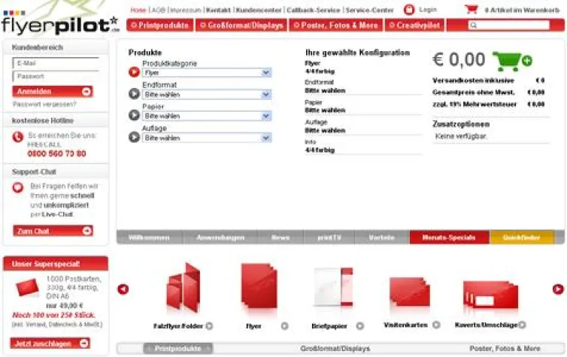
Task: Select the Briefpapier product image
Action: pyautogui.click(x=333, y=287)
